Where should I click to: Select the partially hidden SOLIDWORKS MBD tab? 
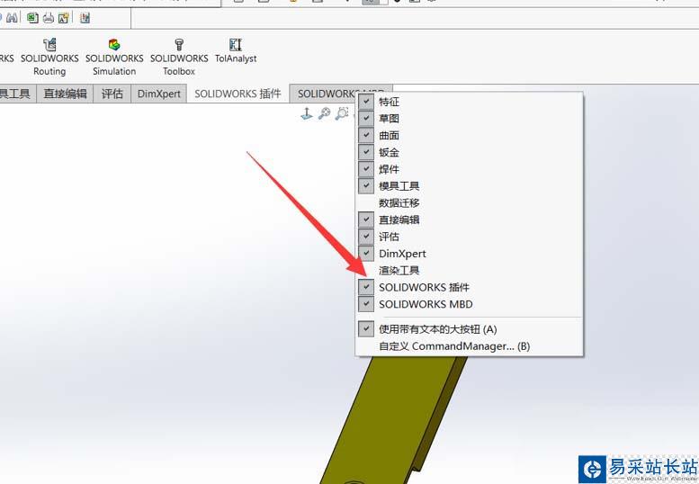(324, 94)
